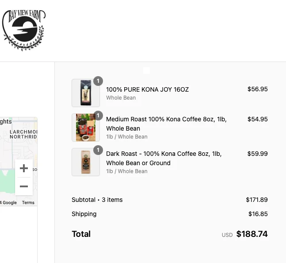
Task: Click the Kona Joy 16oz product thumbnail
Action: pos(86,93)
